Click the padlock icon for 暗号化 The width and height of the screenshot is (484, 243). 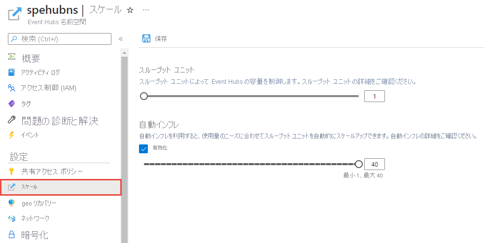coord(12,235)
